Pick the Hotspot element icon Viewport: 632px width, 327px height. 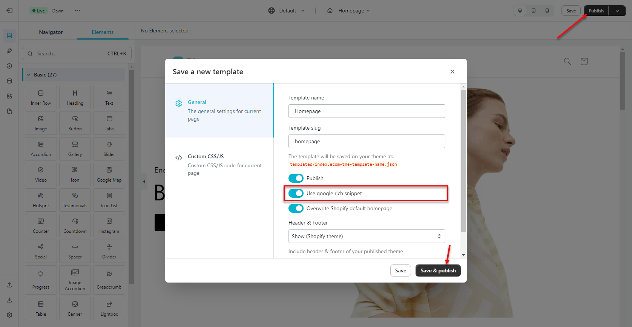click(x=41, y=196)
